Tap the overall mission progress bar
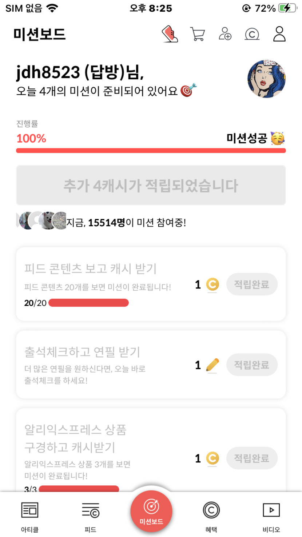The height and width of the screenshot is (537, 302). pyautogui.click(x=151, y=151)
